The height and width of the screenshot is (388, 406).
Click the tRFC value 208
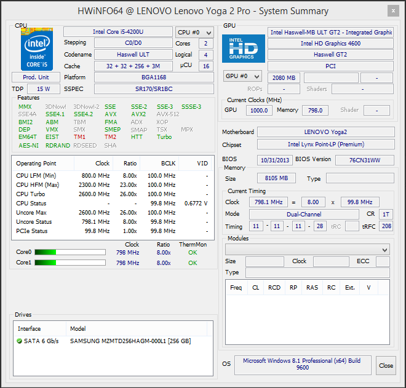tap(386, 226)
